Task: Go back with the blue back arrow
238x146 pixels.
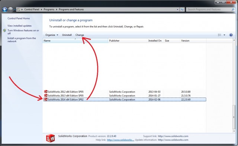Action: click(x=5, y=9)
